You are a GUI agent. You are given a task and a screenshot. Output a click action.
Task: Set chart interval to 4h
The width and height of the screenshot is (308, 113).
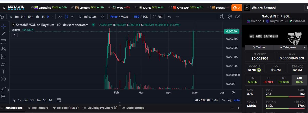coord(43,17)
